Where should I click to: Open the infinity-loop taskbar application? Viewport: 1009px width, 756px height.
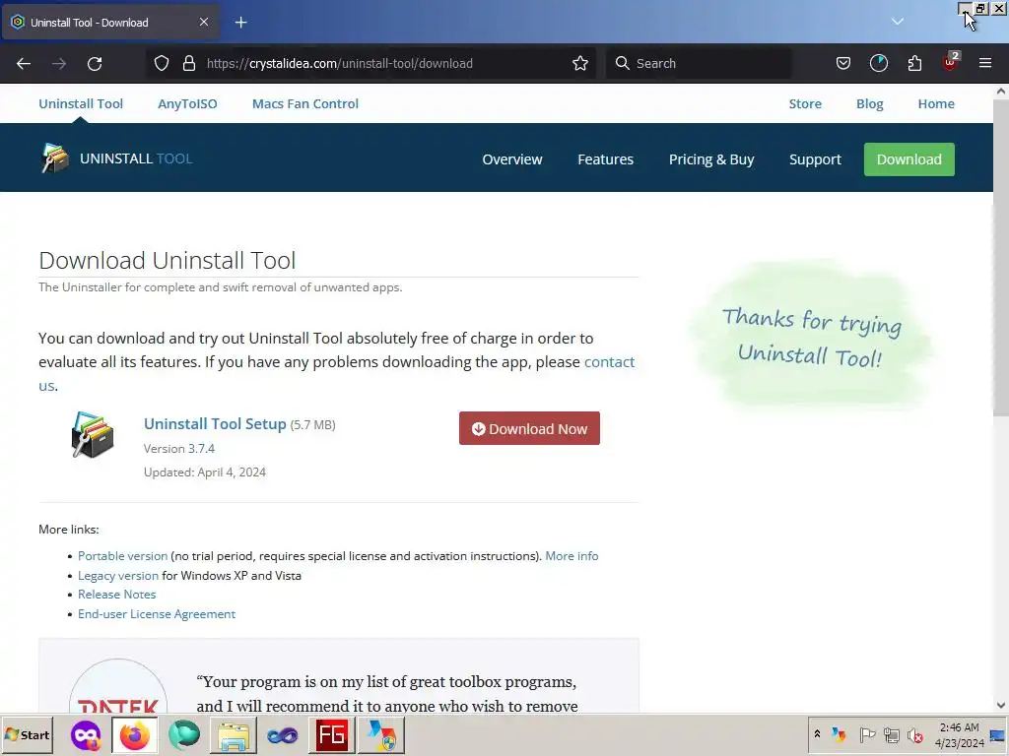[283, 734]
